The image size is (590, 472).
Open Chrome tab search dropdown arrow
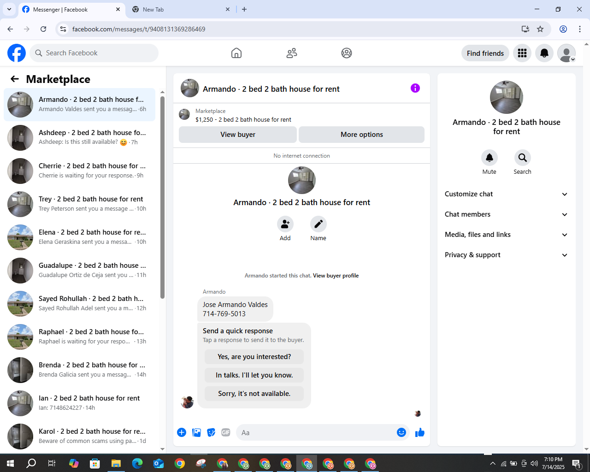9,9
